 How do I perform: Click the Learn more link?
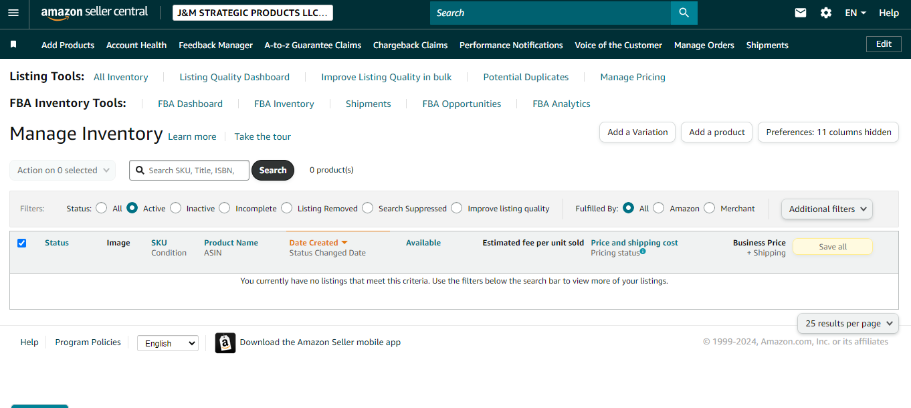tap(192, 136)
